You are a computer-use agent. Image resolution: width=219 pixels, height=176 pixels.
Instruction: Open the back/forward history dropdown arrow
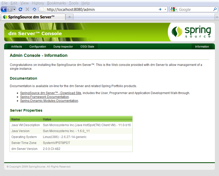tap(14, 10)
